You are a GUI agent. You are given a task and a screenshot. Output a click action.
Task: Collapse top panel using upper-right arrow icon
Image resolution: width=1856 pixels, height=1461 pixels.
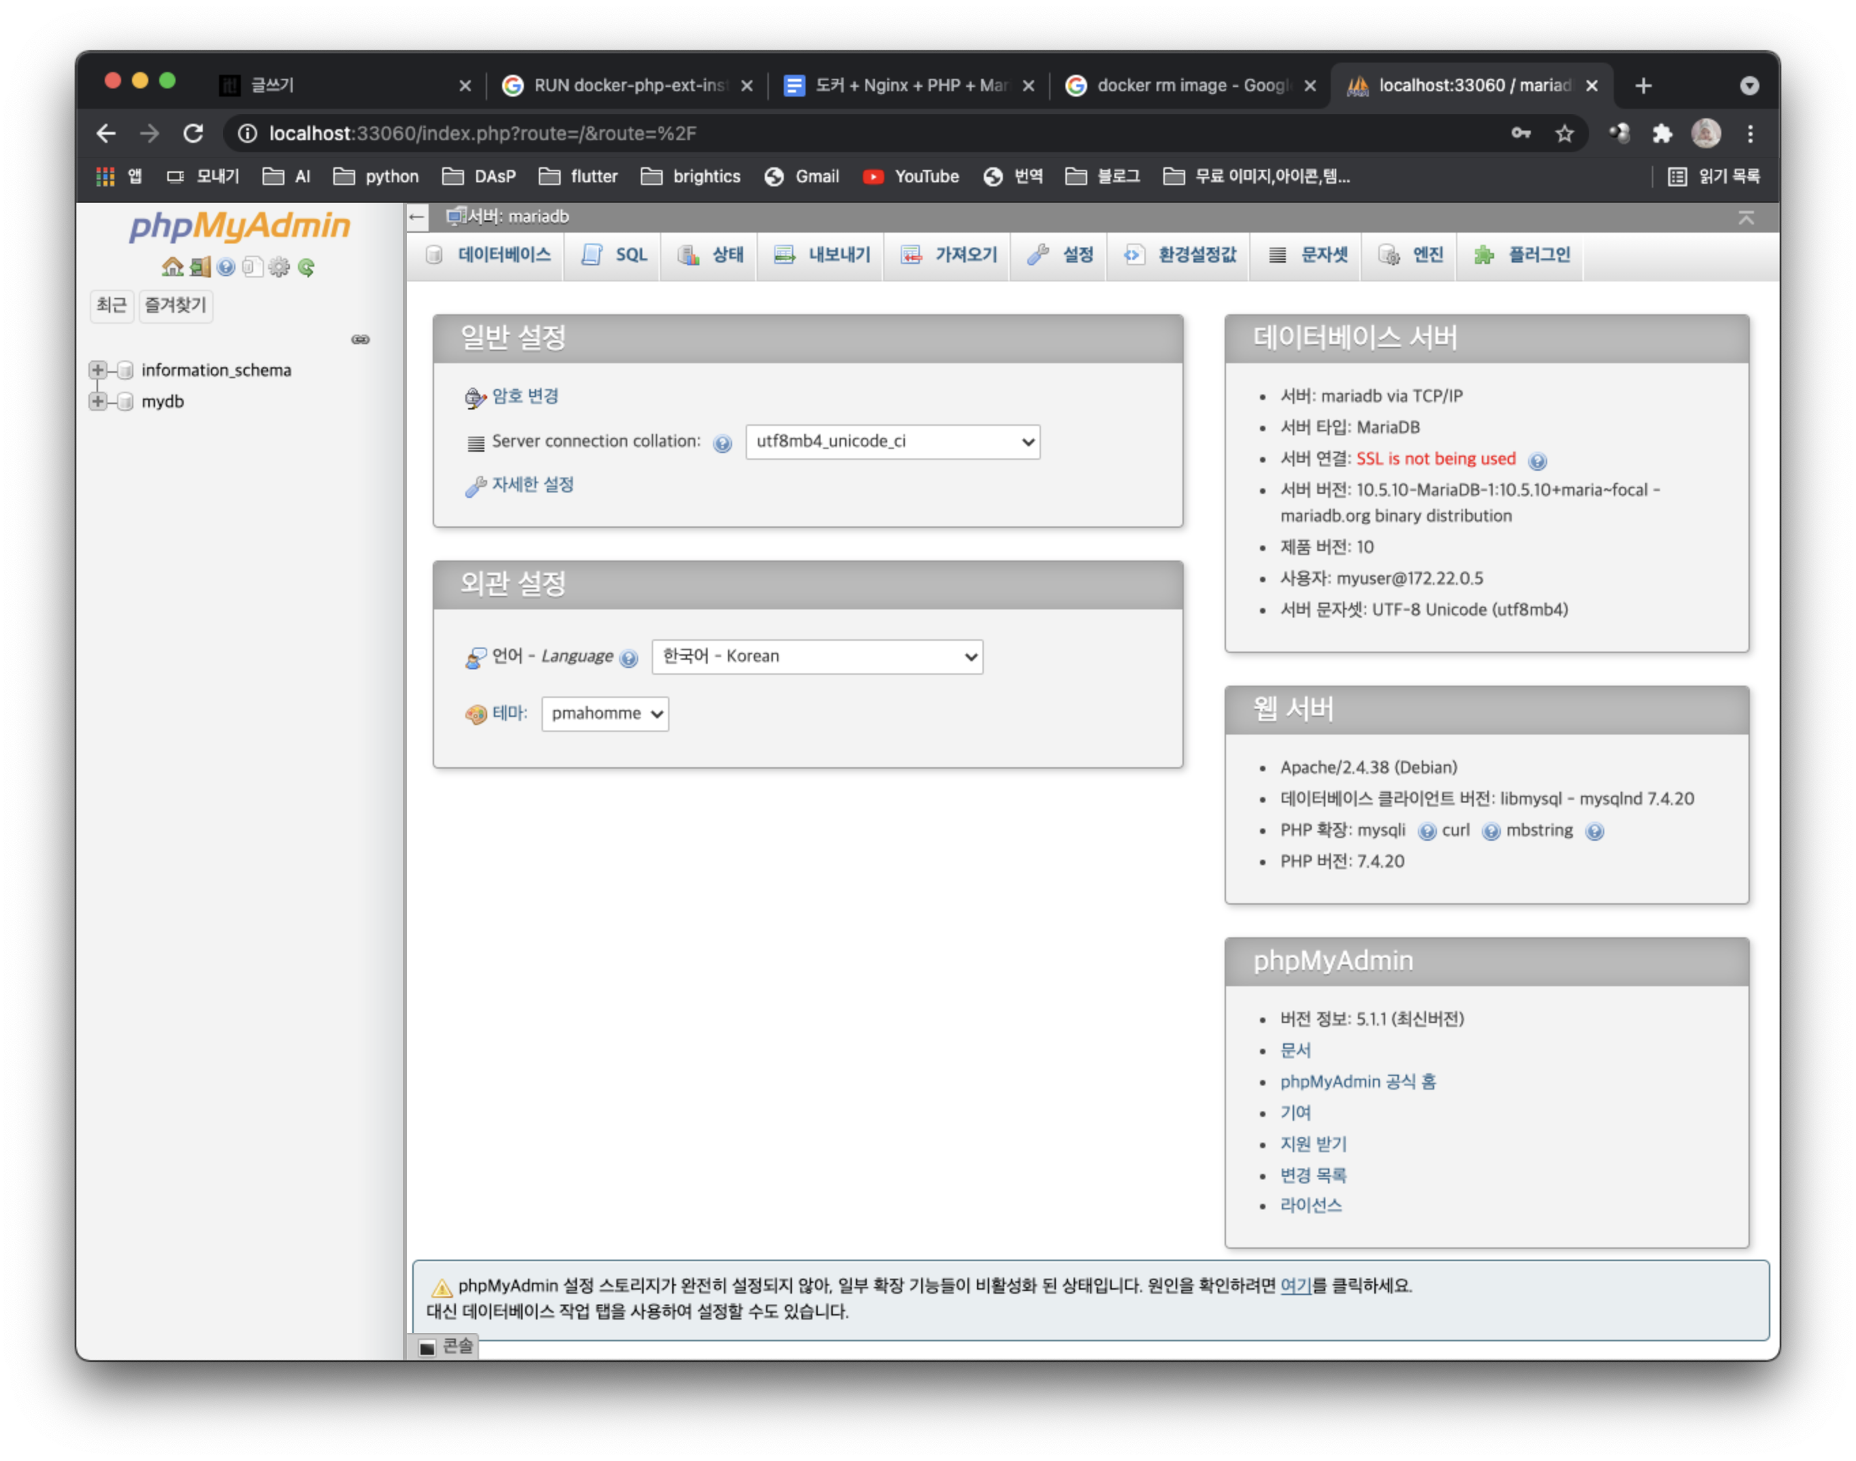(x=1746, y=217)
